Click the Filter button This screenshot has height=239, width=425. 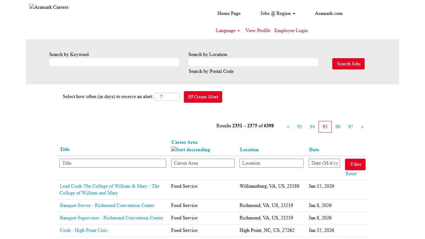(x=355, y=164)
